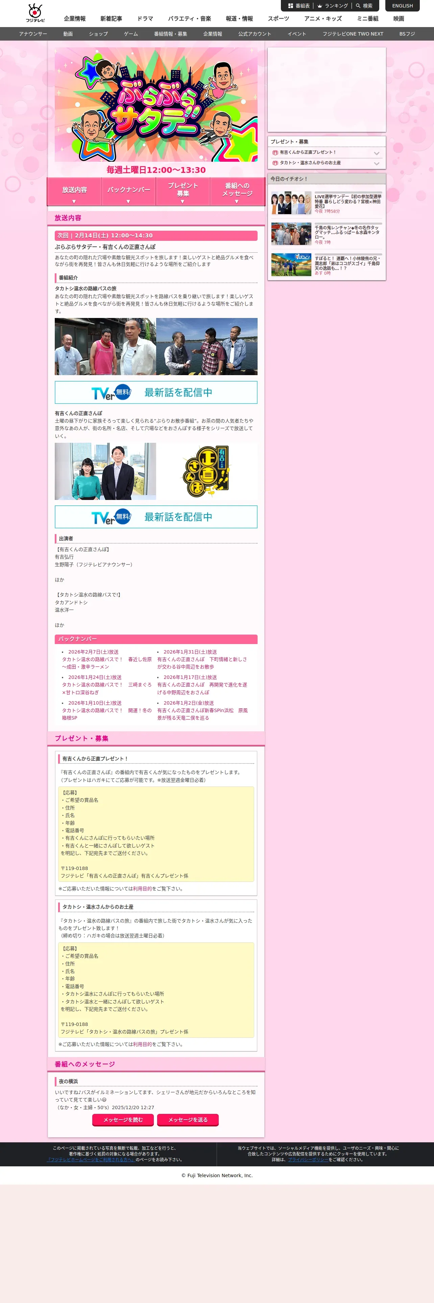Click the メッセージを送る button
The width and height of the screenshot is (434, 1303).
tap(188, 1120)
